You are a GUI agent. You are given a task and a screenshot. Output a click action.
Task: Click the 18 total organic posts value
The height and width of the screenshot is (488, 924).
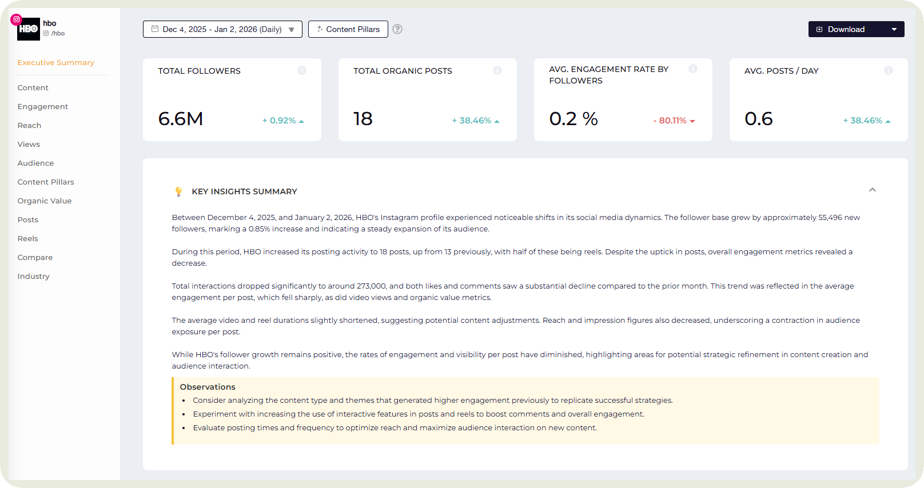pyautogui.click(x=363, y=119)
